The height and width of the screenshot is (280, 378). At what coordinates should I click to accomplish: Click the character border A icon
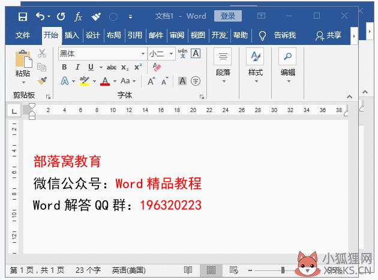pyautogui.click(x=196, y=53)
